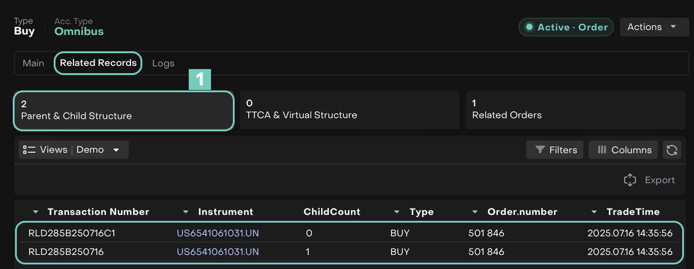The width and height of the screenshot is (694, 269).
Task: Click the columns icon in Columns button
Action: [602, 150]
